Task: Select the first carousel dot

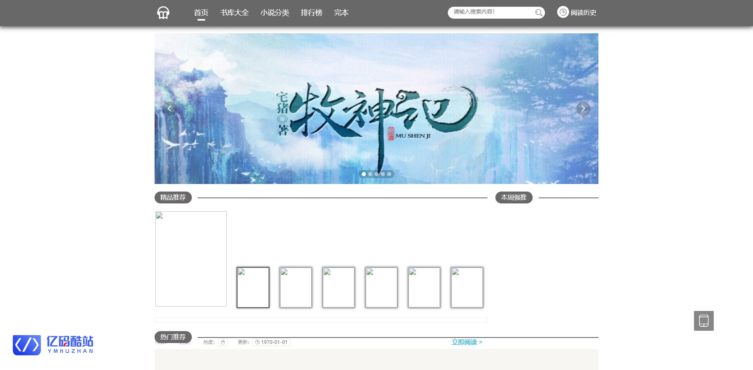Action: 364,174
